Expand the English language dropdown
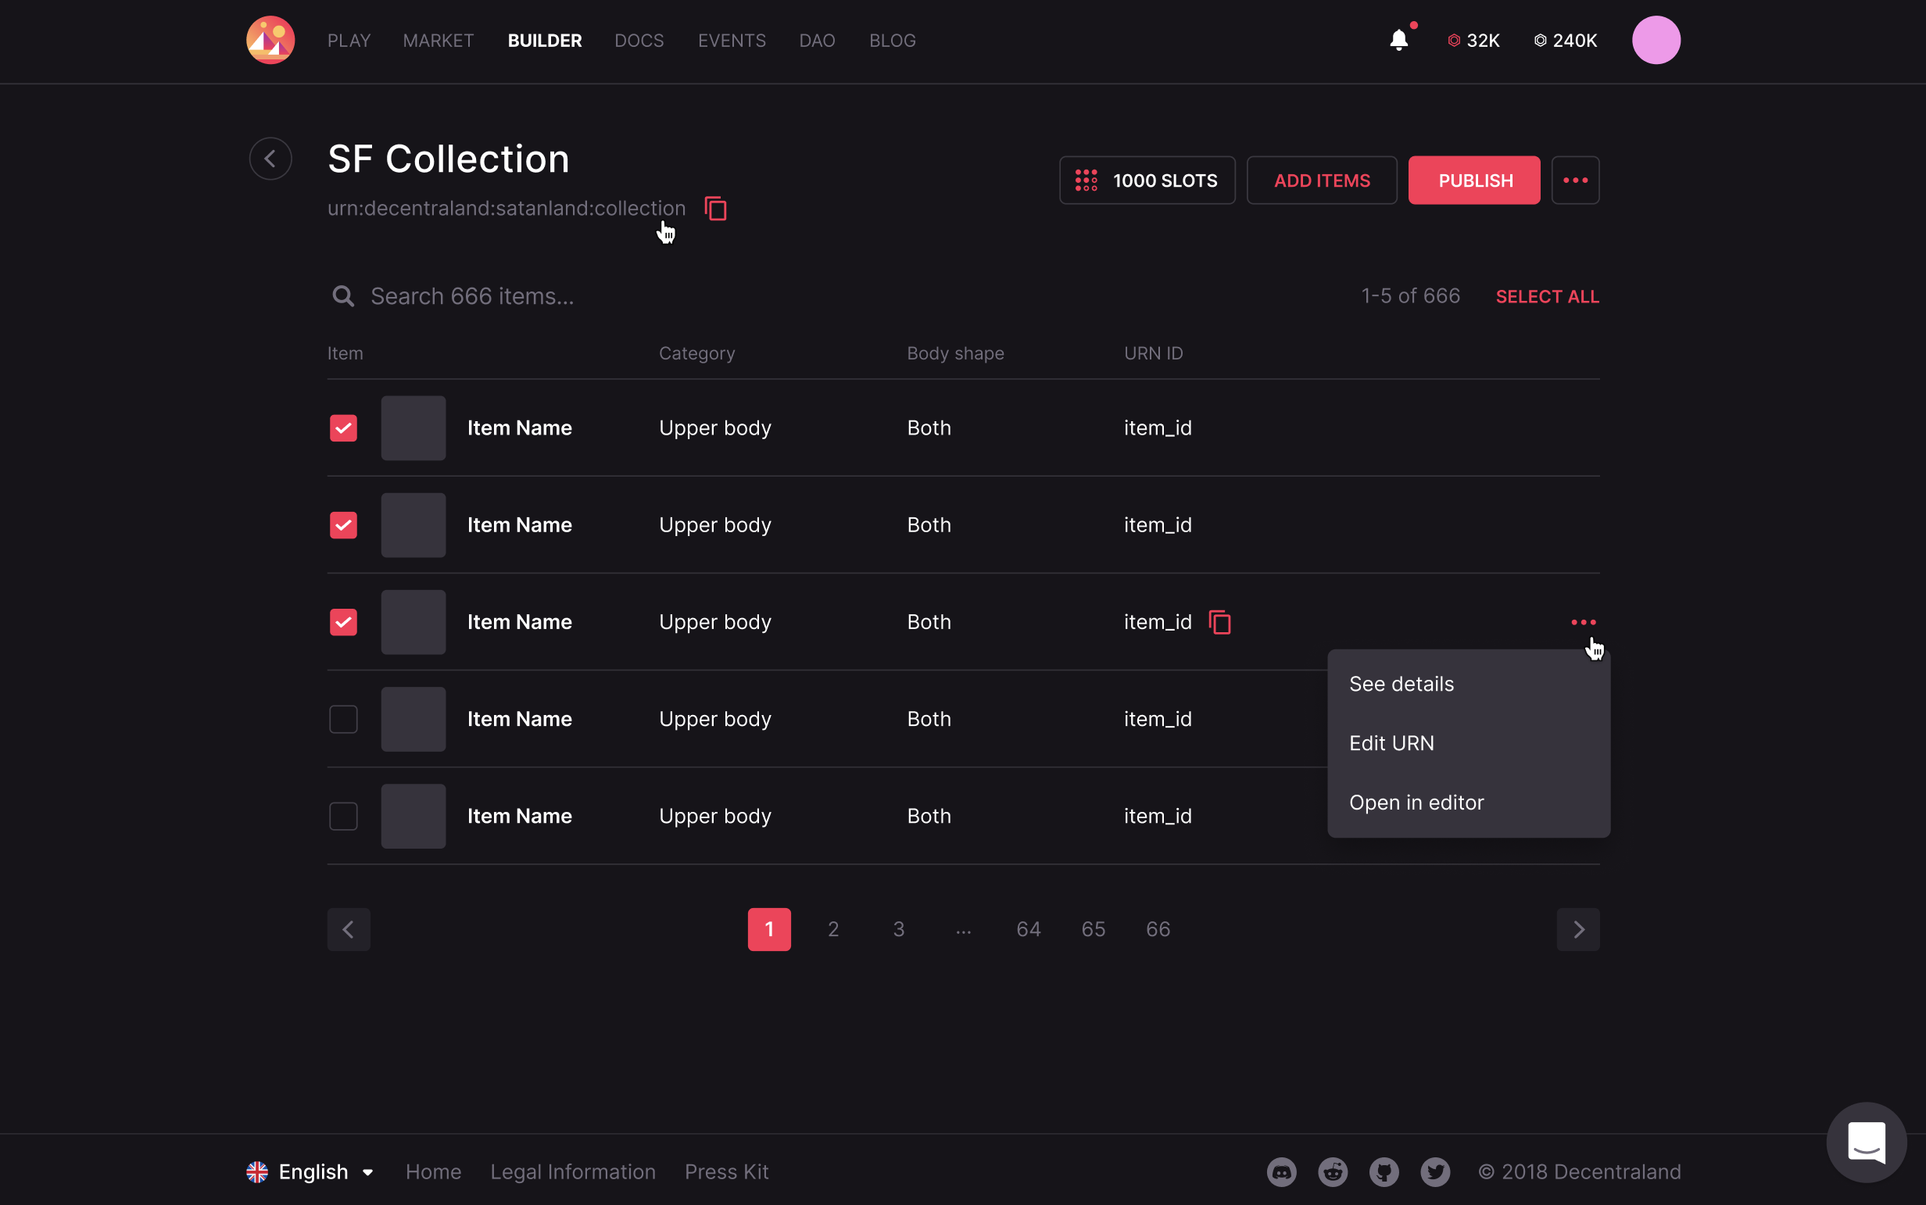This screenshot has width=1926, height=1205. 311,1171
